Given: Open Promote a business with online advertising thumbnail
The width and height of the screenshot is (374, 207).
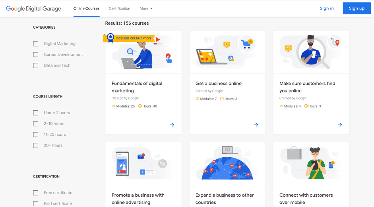Looking at the screenshot, I should tap(143, 164).
